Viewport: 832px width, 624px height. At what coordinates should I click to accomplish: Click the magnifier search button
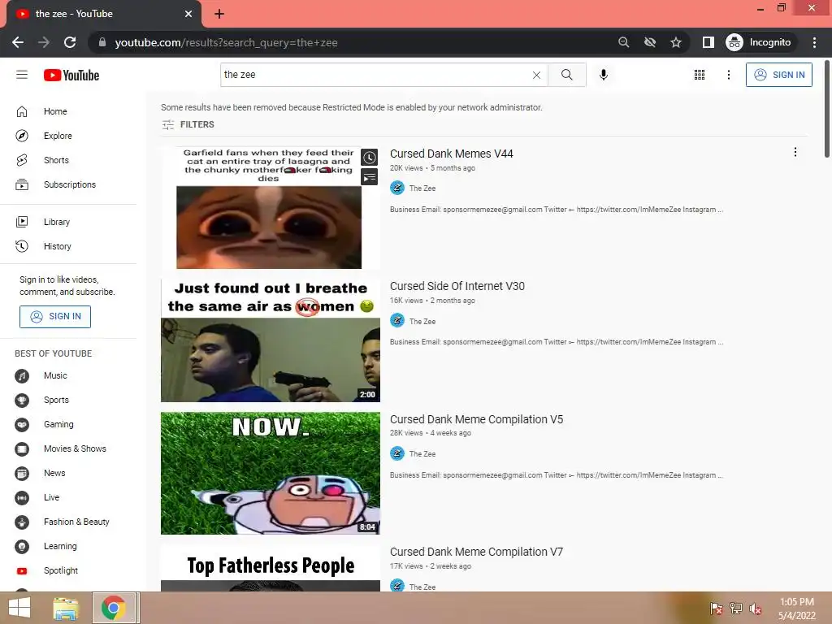click(x=566, y=75)
